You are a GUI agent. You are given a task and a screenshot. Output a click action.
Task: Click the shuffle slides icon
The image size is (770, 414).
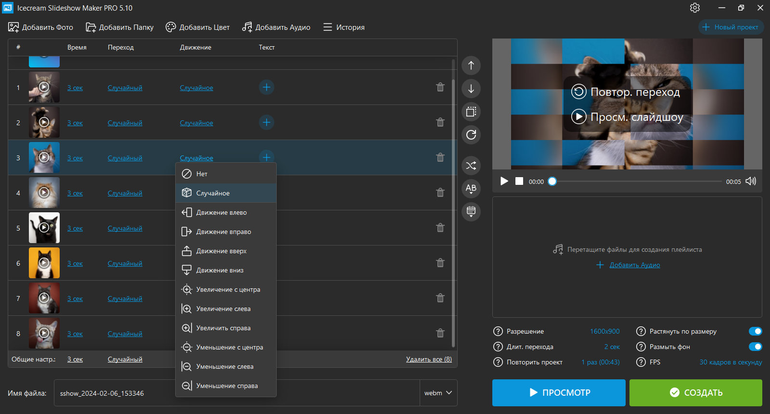click(x=471, y=166)
